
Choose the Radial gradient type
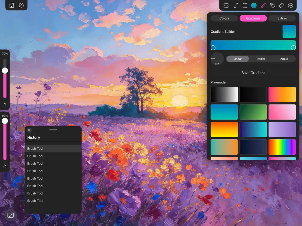pyautogui.click(x=261, y=59)
